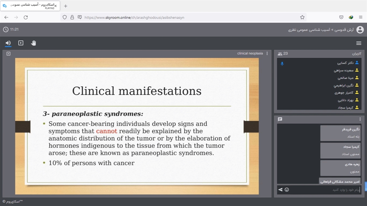Open the user profile avatar icon
367x206 pixels.
[360, 30]
